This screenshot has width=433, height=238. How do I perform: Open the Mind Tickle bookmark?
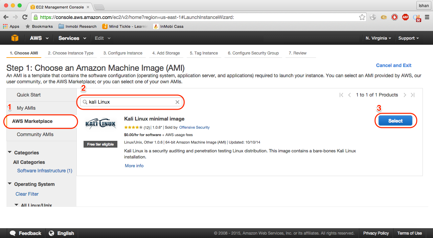coord(125,26)
